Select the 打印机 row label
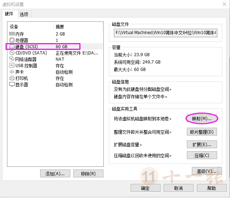Image resolution: width=230 pixels, height=198 pixels. [22, 78]
